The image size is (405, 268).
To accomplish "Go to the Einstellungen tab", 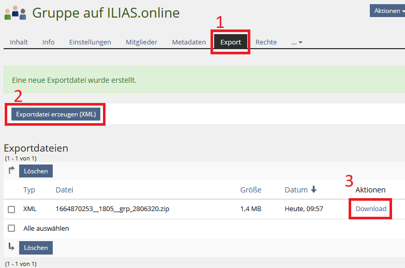I will pos(90,42).
